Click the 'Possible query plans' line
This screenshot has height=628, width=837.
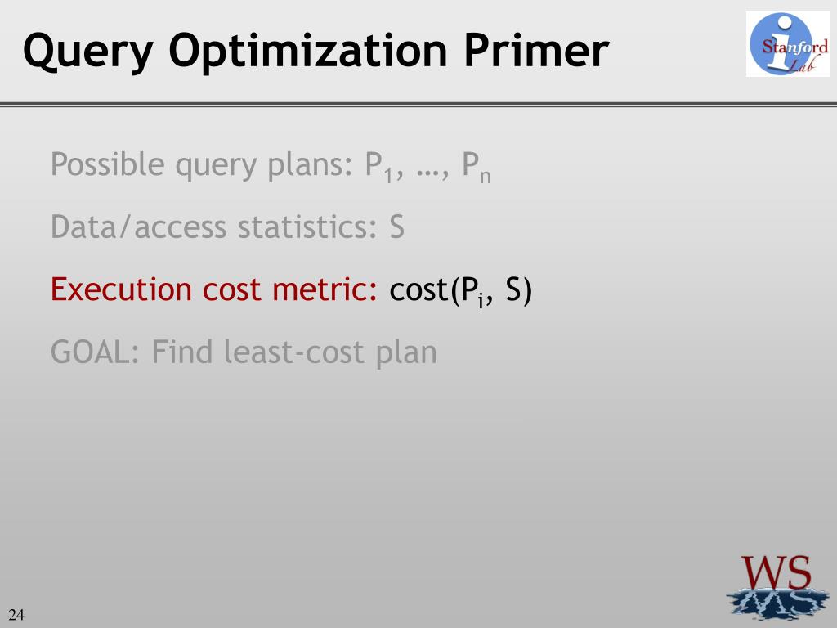[271, 165]
